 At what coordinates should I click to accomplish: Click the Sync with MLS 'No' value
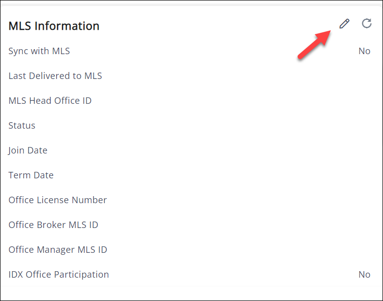(364, 51)
